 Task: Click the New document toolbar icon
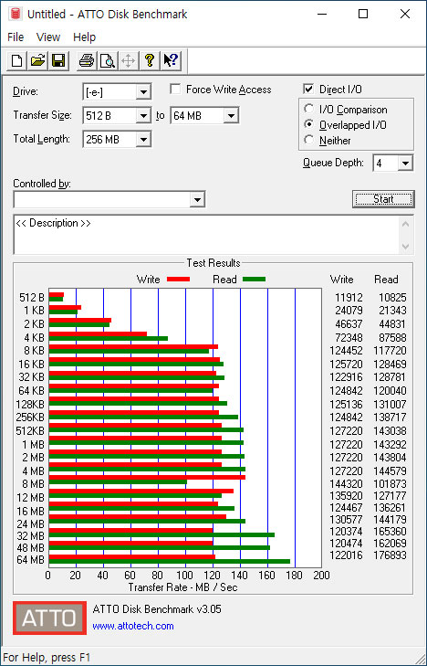coord(17,60)
